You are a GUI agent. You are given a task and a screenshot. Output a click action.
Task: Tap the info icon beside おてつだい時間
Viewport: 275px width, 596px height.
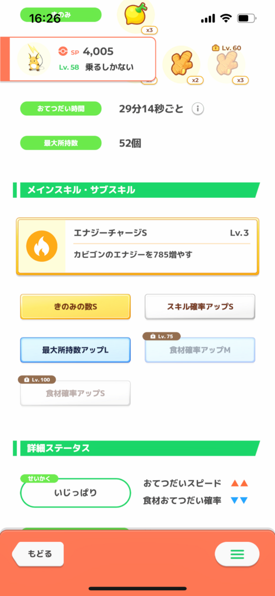pos(198,109)
